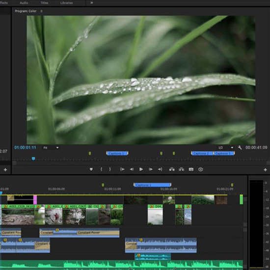This screenshot has width=270, height=270.
Task: Click the fx badge on the A003_C028 clip
Action: (6, 206)
